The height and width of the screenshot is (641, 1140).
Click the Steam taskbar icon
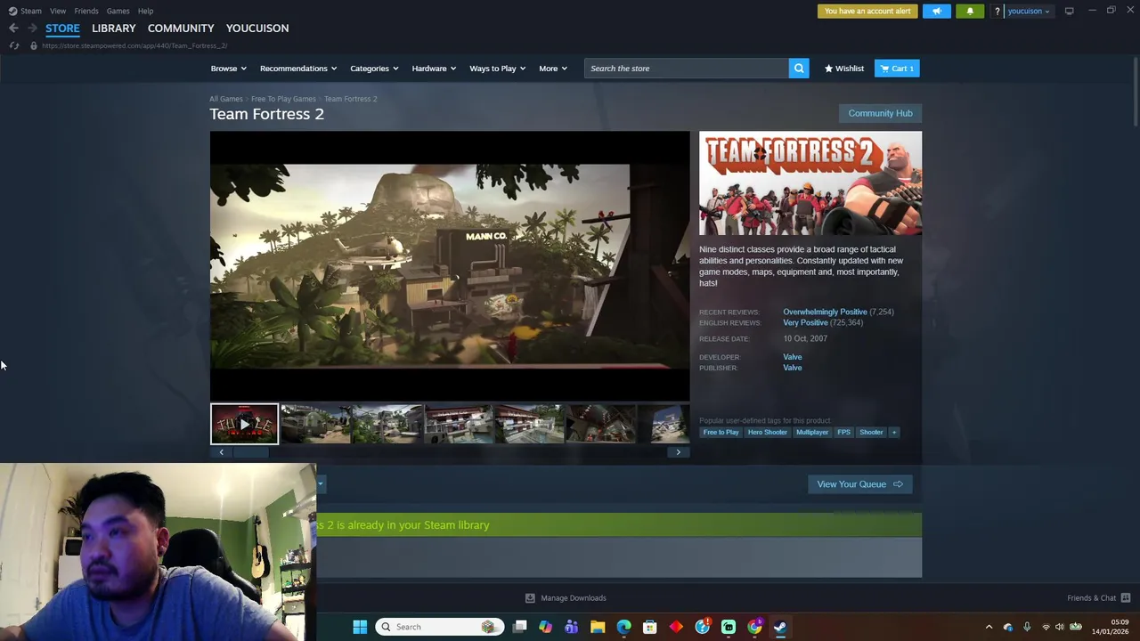pyautogui.click(x=780, y=627)
